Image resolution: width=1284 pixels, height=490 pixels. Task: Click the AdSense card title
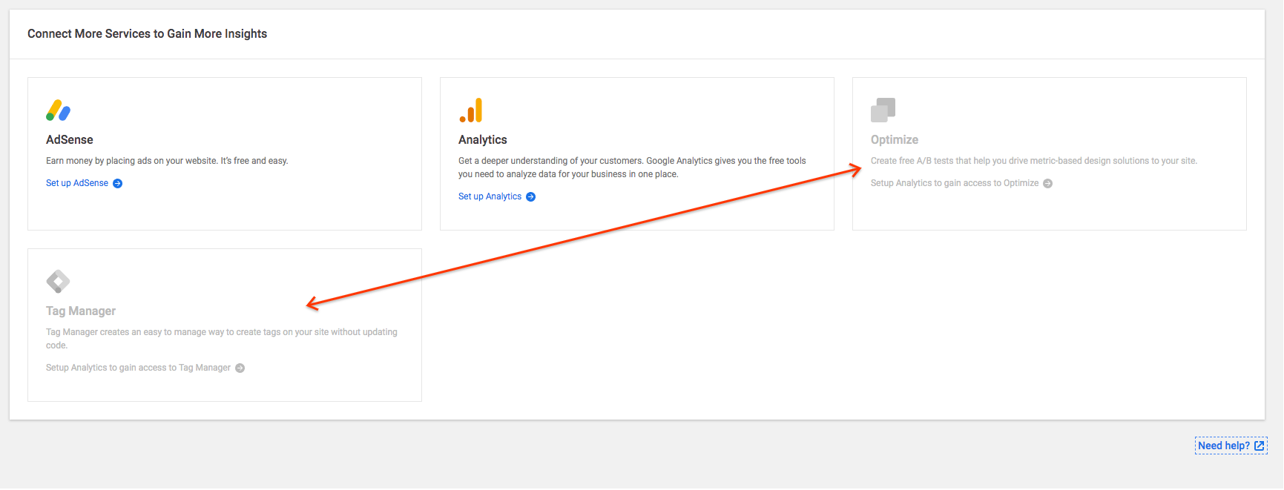pyautogui.click(x=70, y=140)
